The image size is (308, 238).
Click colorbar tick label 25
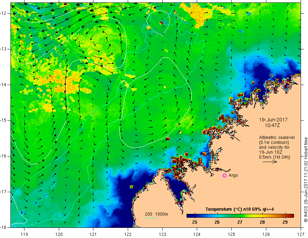pyautogui.click(x=195, y=222)
